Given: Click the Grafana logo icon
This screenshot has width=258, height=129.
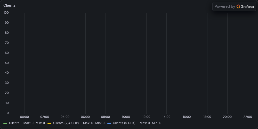Looking at the screenshot, I should point(238,7).
